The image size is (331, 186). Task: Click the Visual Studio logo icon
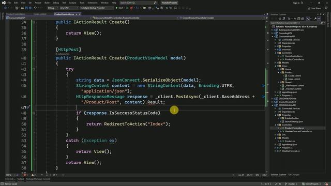click(4, 3)
